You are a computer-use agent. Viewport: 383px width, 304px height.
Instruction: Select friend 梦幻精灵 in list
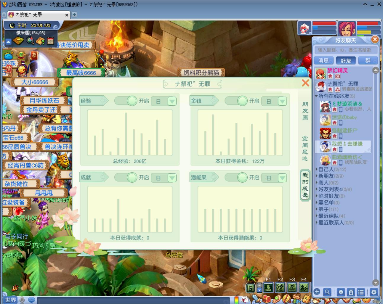click(343, 73)
